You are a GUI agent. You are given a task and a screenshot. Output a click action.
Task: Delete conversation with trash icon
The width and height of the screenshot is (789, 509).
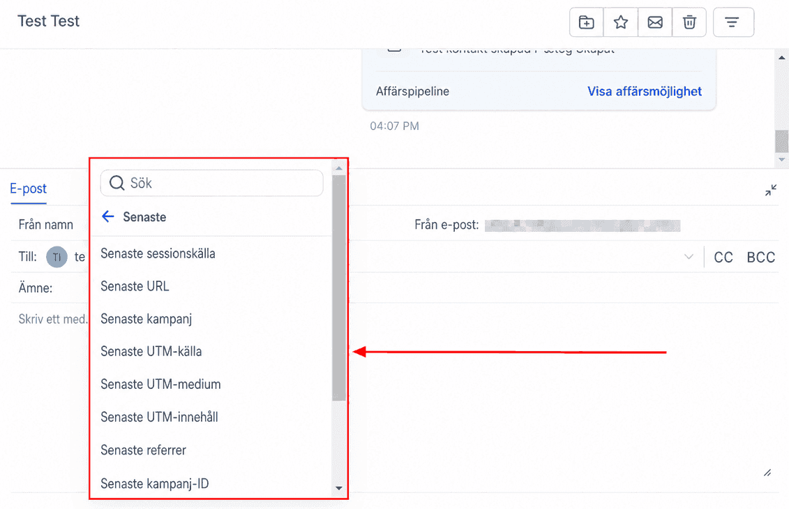[689, 22]
